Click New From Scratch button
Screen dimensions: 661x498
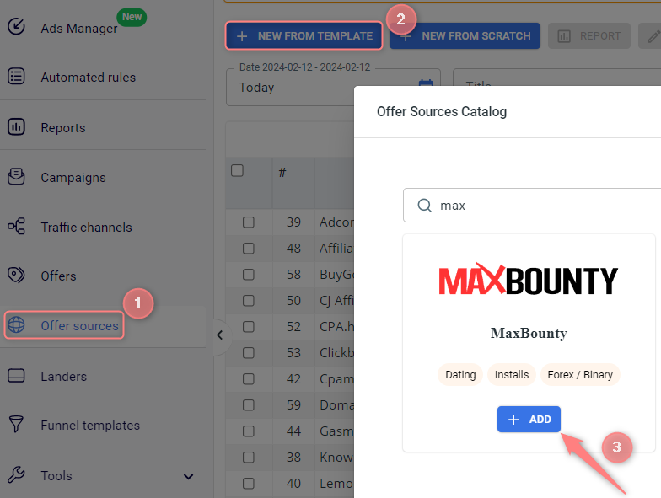(x=465, y=36)
